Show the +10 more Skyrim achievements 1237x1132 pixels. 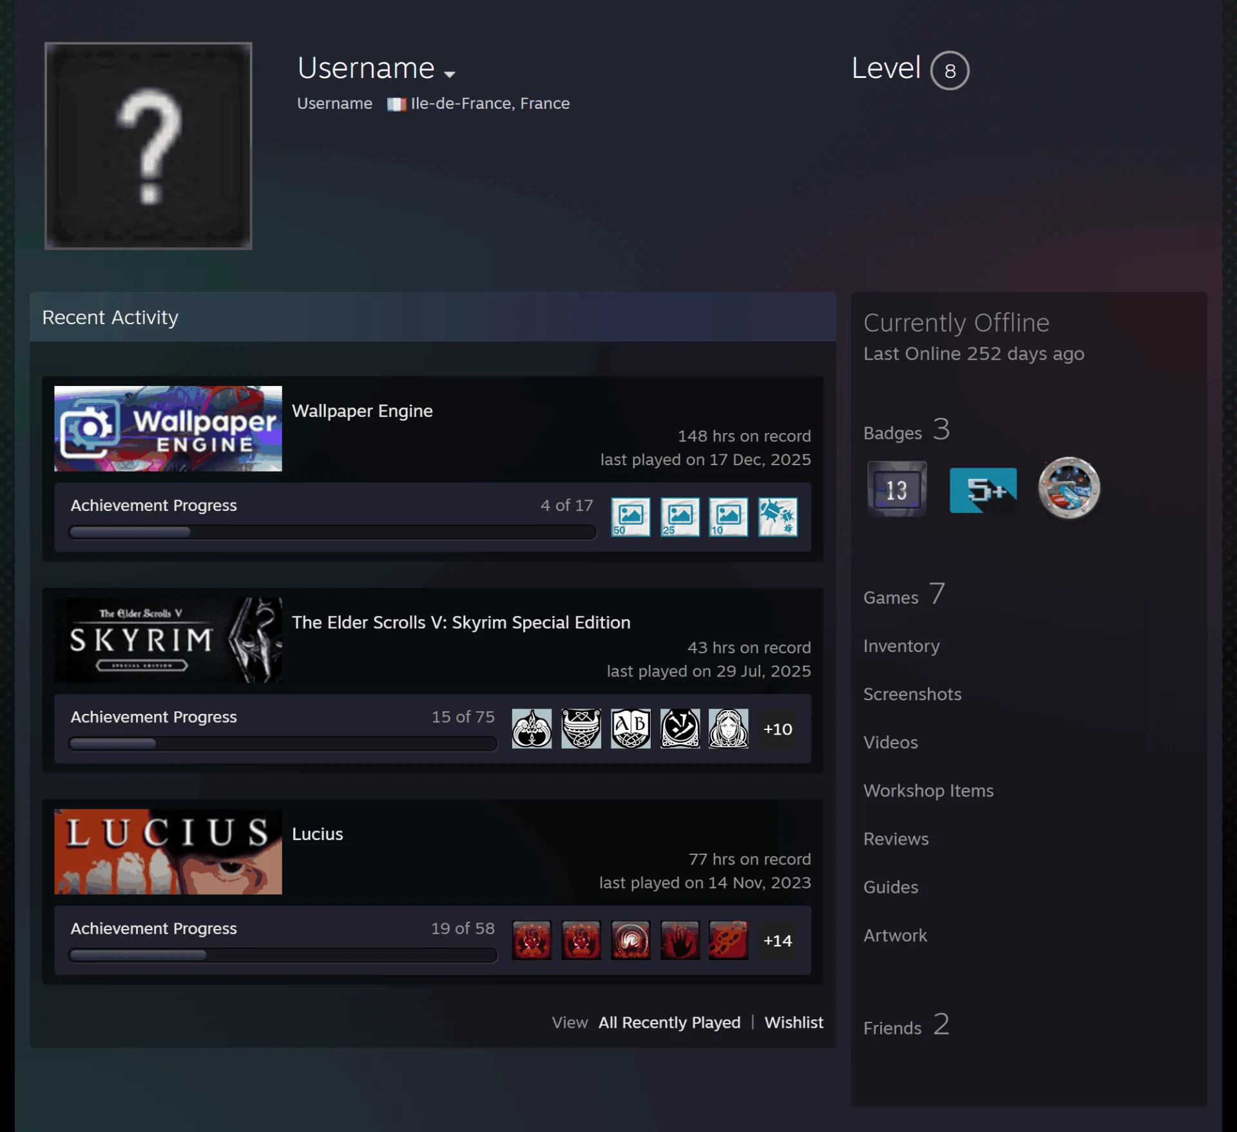point(778,729)
